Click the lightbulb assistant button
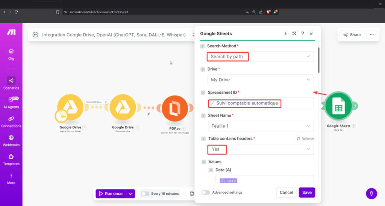The height and width of the screenshot is (206, 385). pos(371,193)
